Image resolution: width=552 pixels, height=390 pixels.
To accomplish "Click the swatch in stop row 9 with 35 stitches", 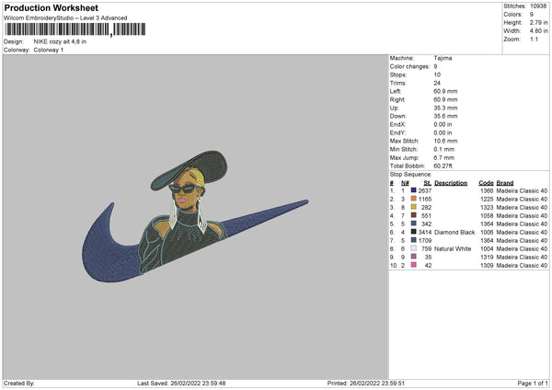I will [x=413, y=257].
